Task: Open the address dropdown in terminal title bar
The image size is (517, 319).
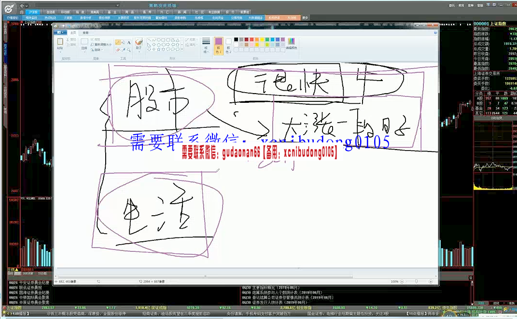Action: (x=118, y=6)
